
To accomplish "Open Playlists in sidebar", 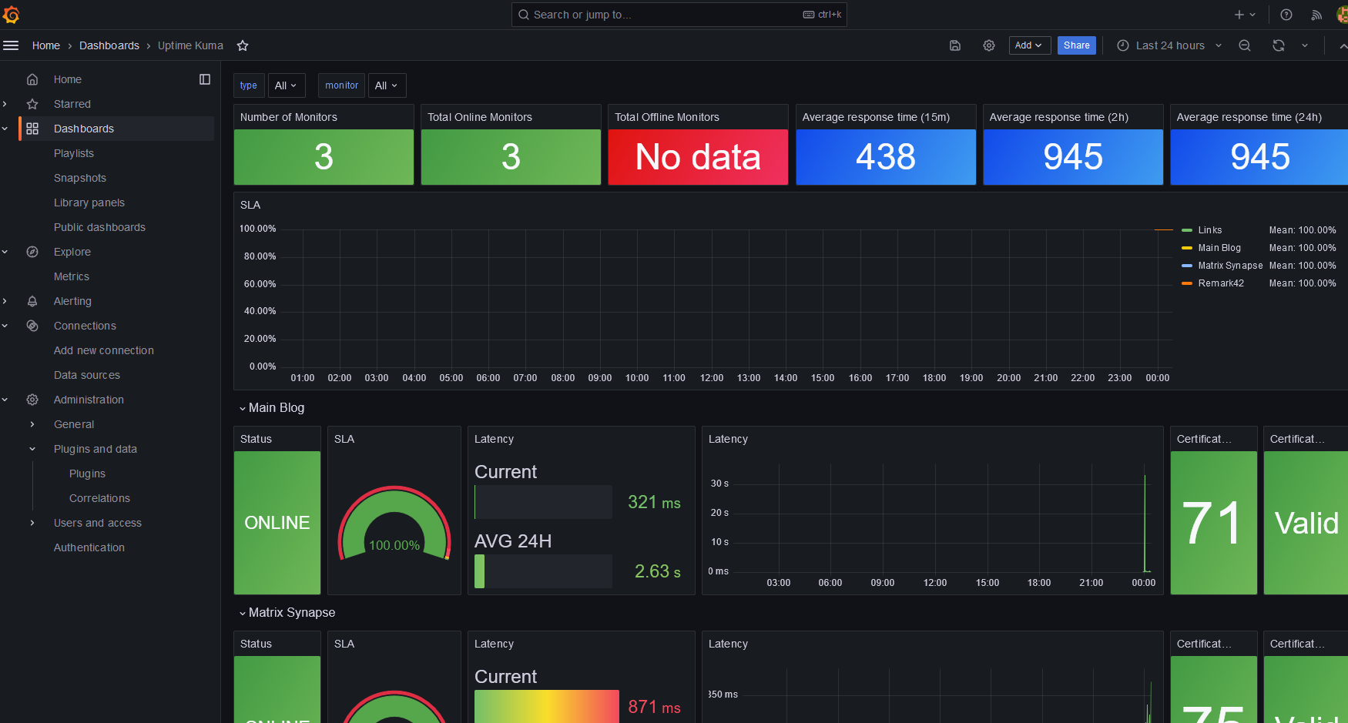I will (74, 153).
